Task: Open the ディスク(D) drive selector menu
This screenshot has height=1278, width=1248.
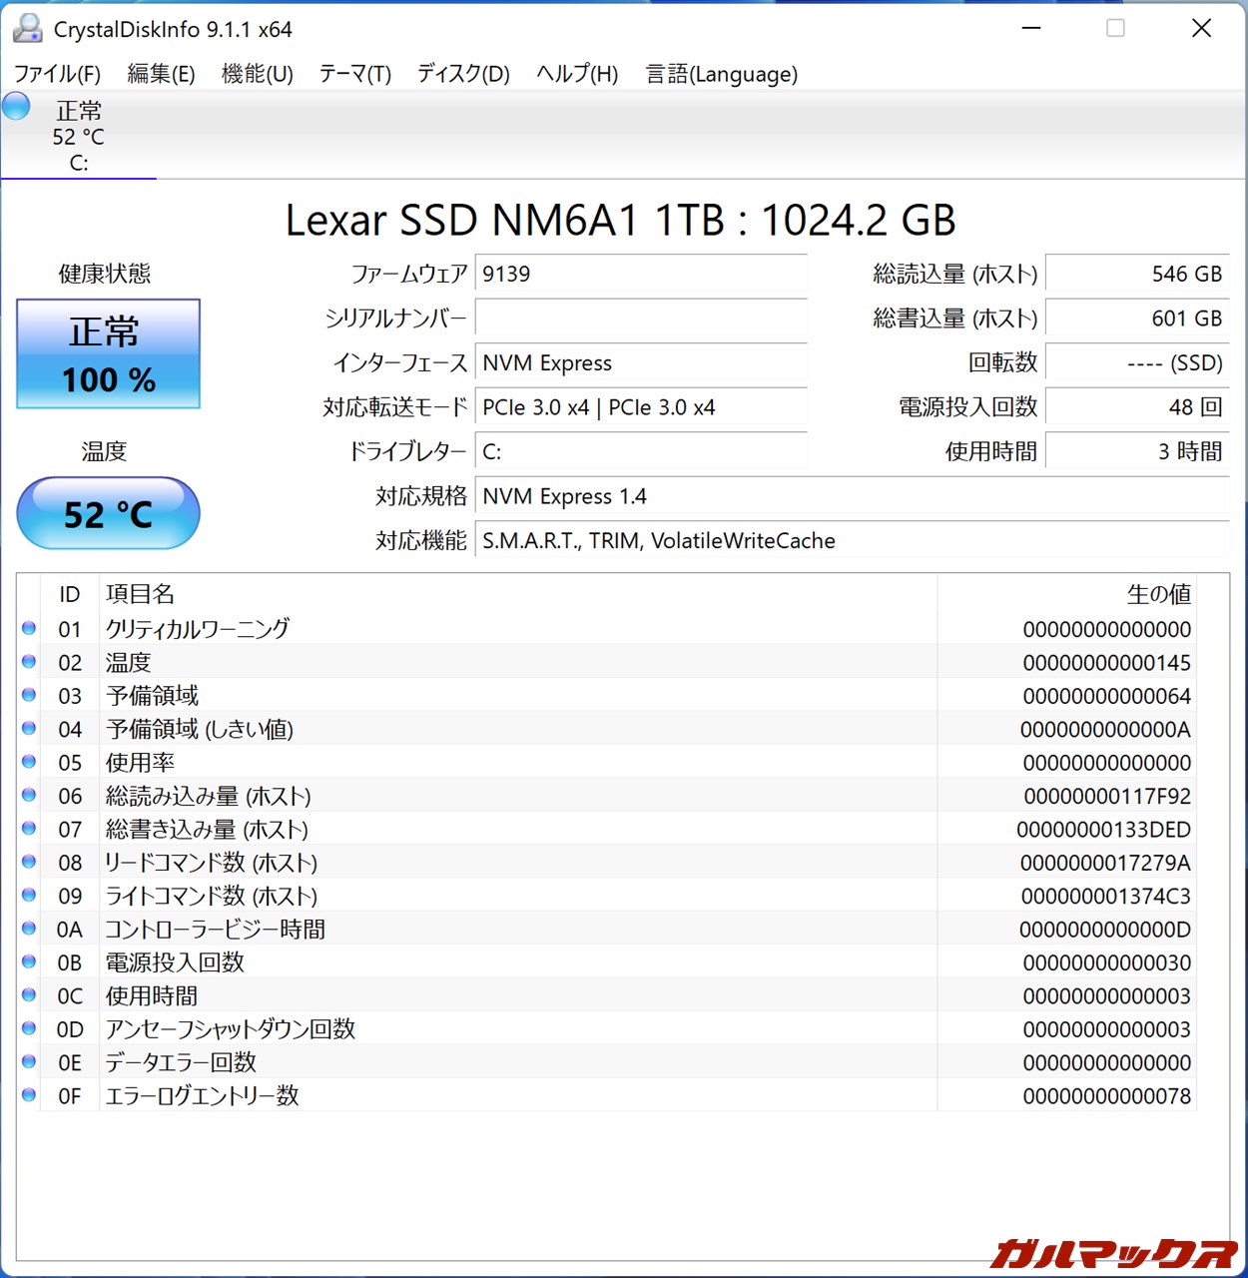Action: coord(461,73)
